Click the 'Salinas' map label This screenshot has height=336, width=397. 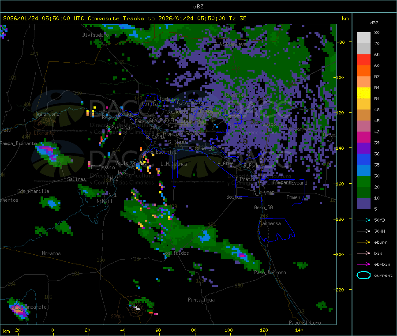pos(76,179)
